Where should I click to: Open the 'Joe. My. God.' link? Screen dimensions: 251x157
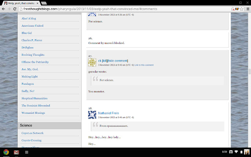(x=30, y=69)
